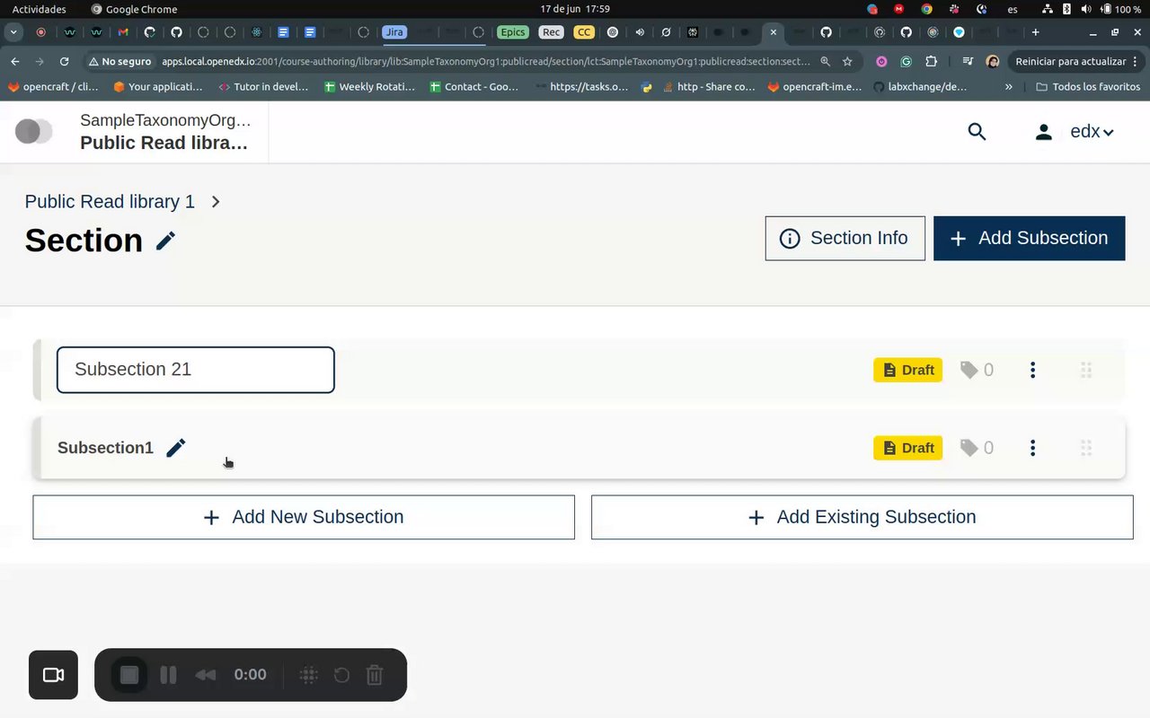Viewport: 1150px width, 718px height.
Task: Click the dotted effects icon in recorder bar
Action: pyautogui.click(x=308, y=675)
